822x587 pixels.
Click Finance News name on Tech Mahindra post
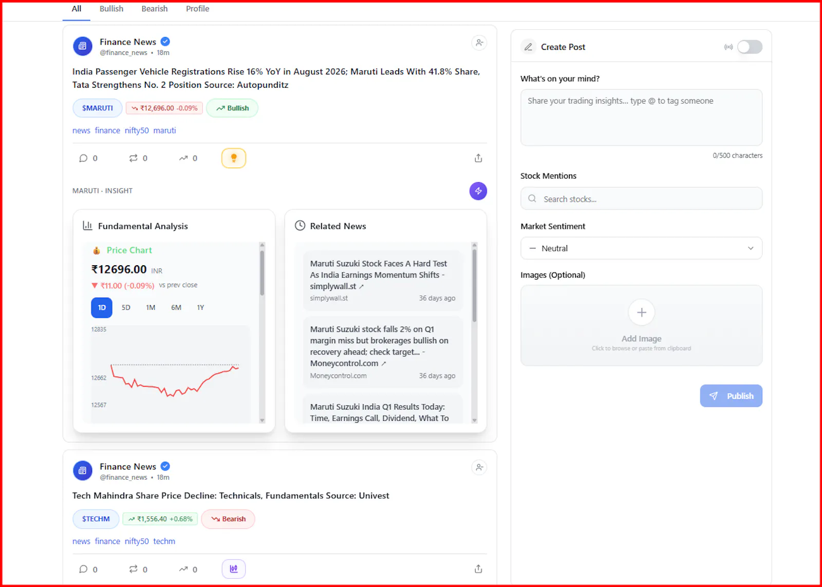[128, 466]
